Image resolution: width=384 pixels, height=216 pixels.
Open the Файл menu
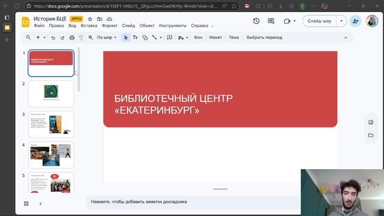click(x=39, y=26)
